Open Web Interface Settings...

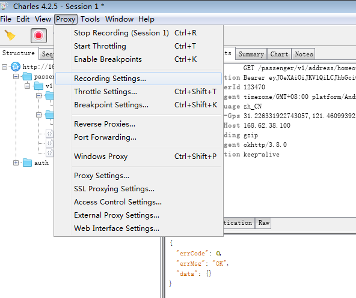[x=138, y=228]
